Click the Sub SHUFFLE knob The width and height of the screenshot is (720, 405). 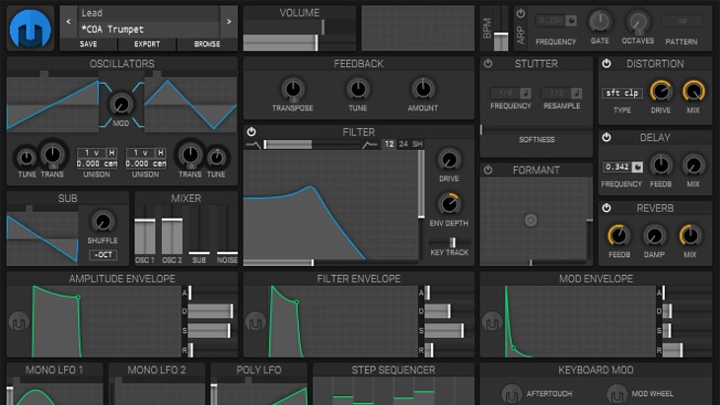103,222
